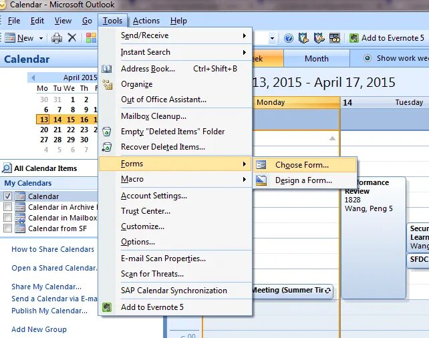The image size is (429, 338).
Task: Open the Edit menu
Action: 37,21
